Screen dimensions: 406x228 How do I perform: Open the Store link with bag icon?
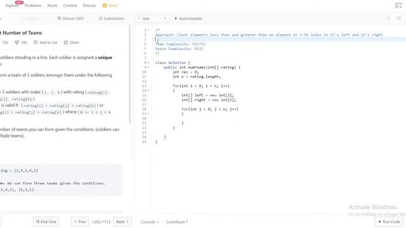110,6
